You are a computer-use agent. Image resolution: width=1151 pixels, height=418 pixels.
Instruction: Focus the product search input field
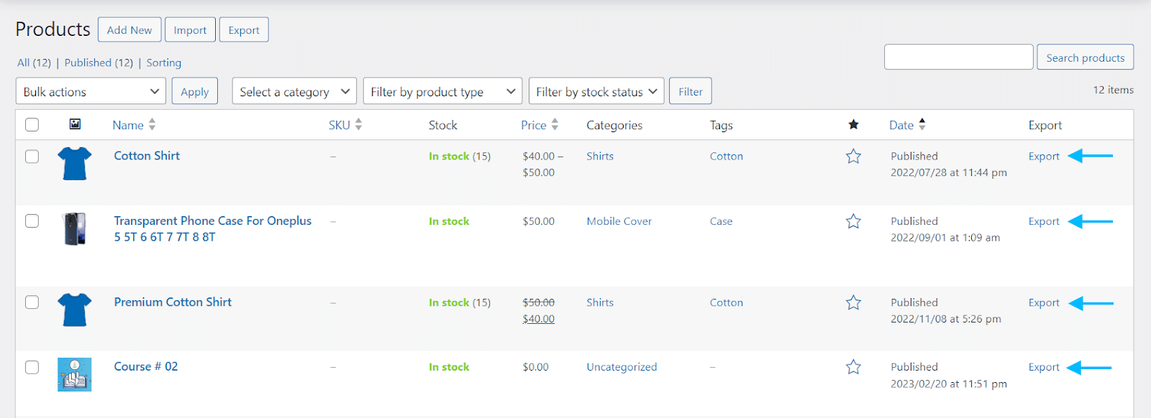(959, 57)
